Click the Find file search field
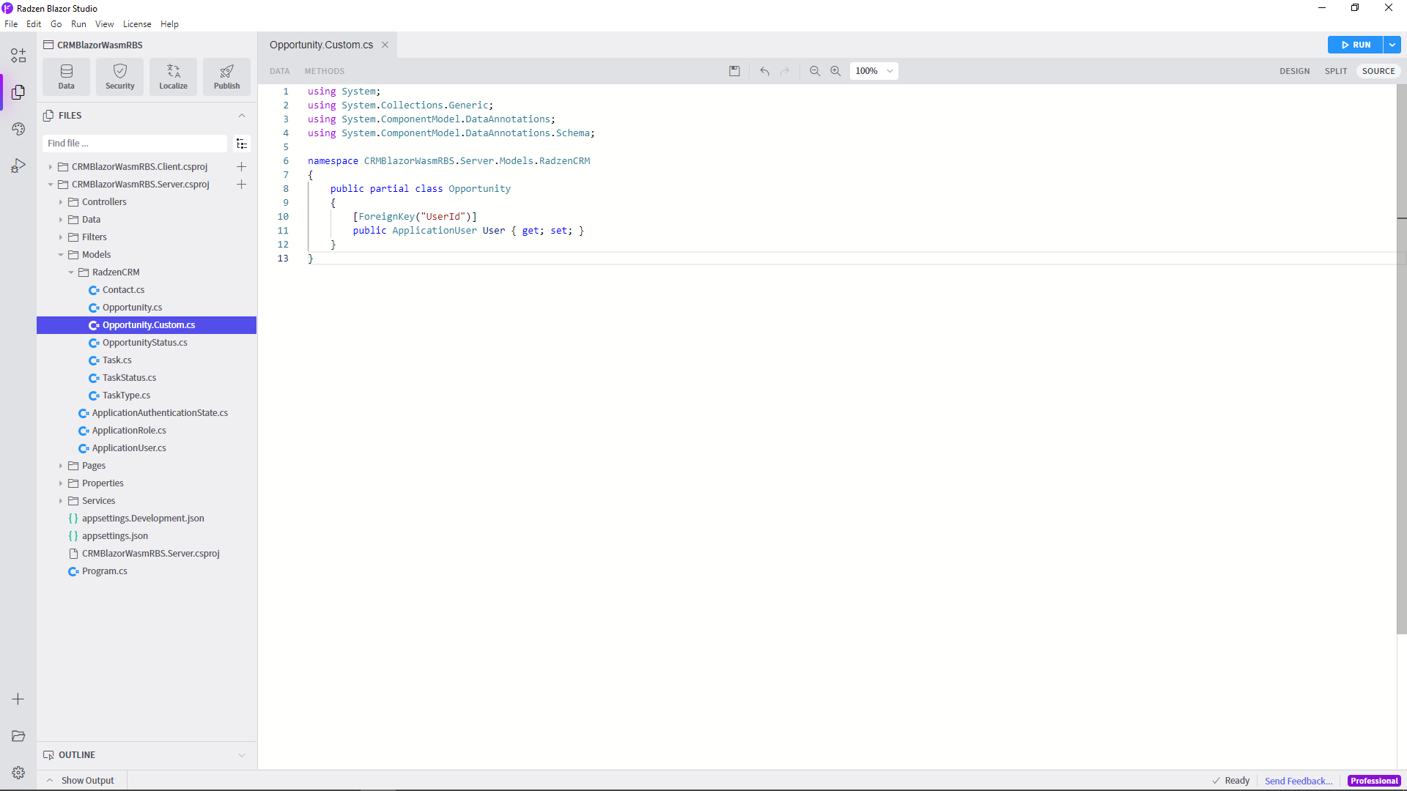This screenshot has height=791, width=1407. 135,144
